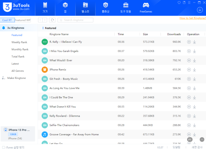
Task: Click the Downloads column header
Action: tap(174, 34)
